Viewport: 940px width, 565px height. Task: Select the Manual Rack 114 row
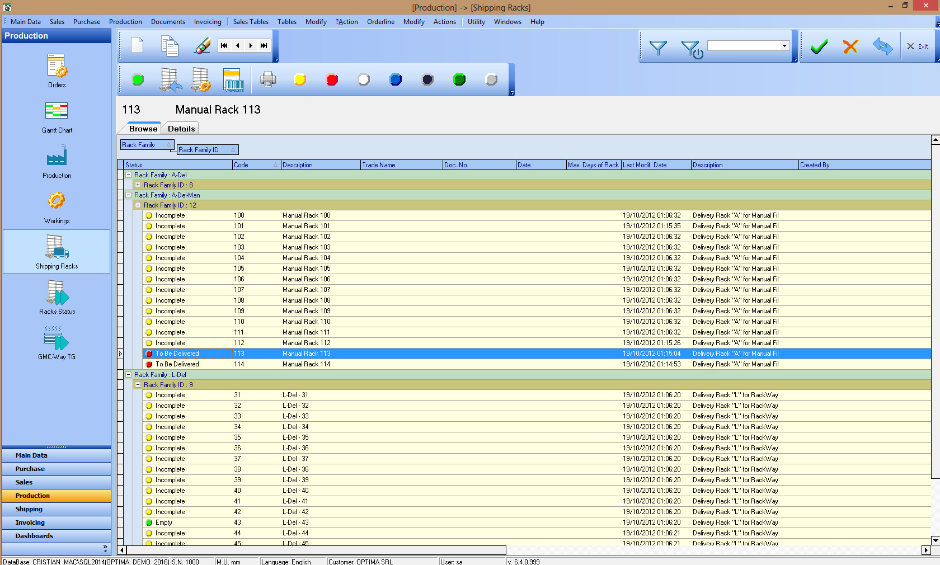pos(537,364)
